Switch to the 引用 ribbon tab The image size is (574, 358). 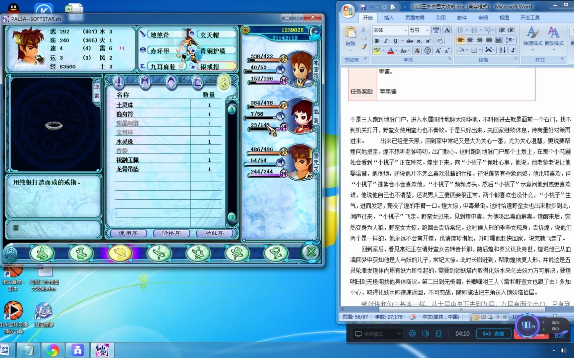[440, 18]
